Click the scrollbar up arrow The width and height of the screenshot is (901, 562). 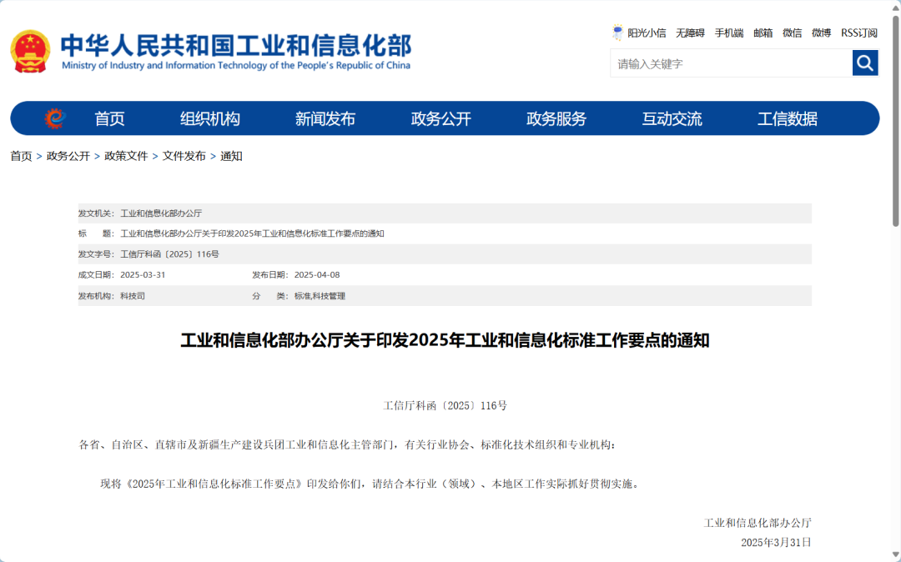click(x=895, y=7)
